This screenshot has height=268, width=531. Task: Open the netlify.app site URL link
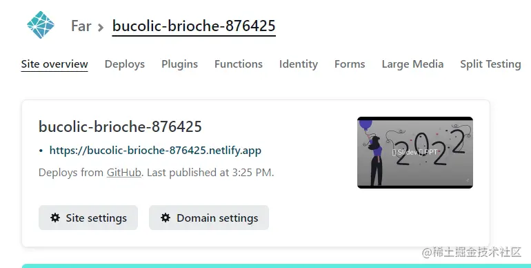click(x=155, y=151)
